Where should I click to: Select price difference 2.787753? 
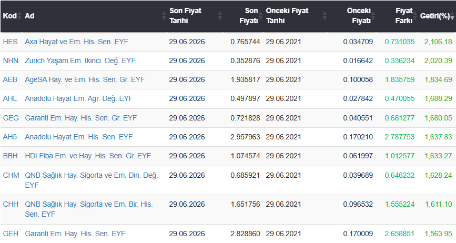[400, 137]
